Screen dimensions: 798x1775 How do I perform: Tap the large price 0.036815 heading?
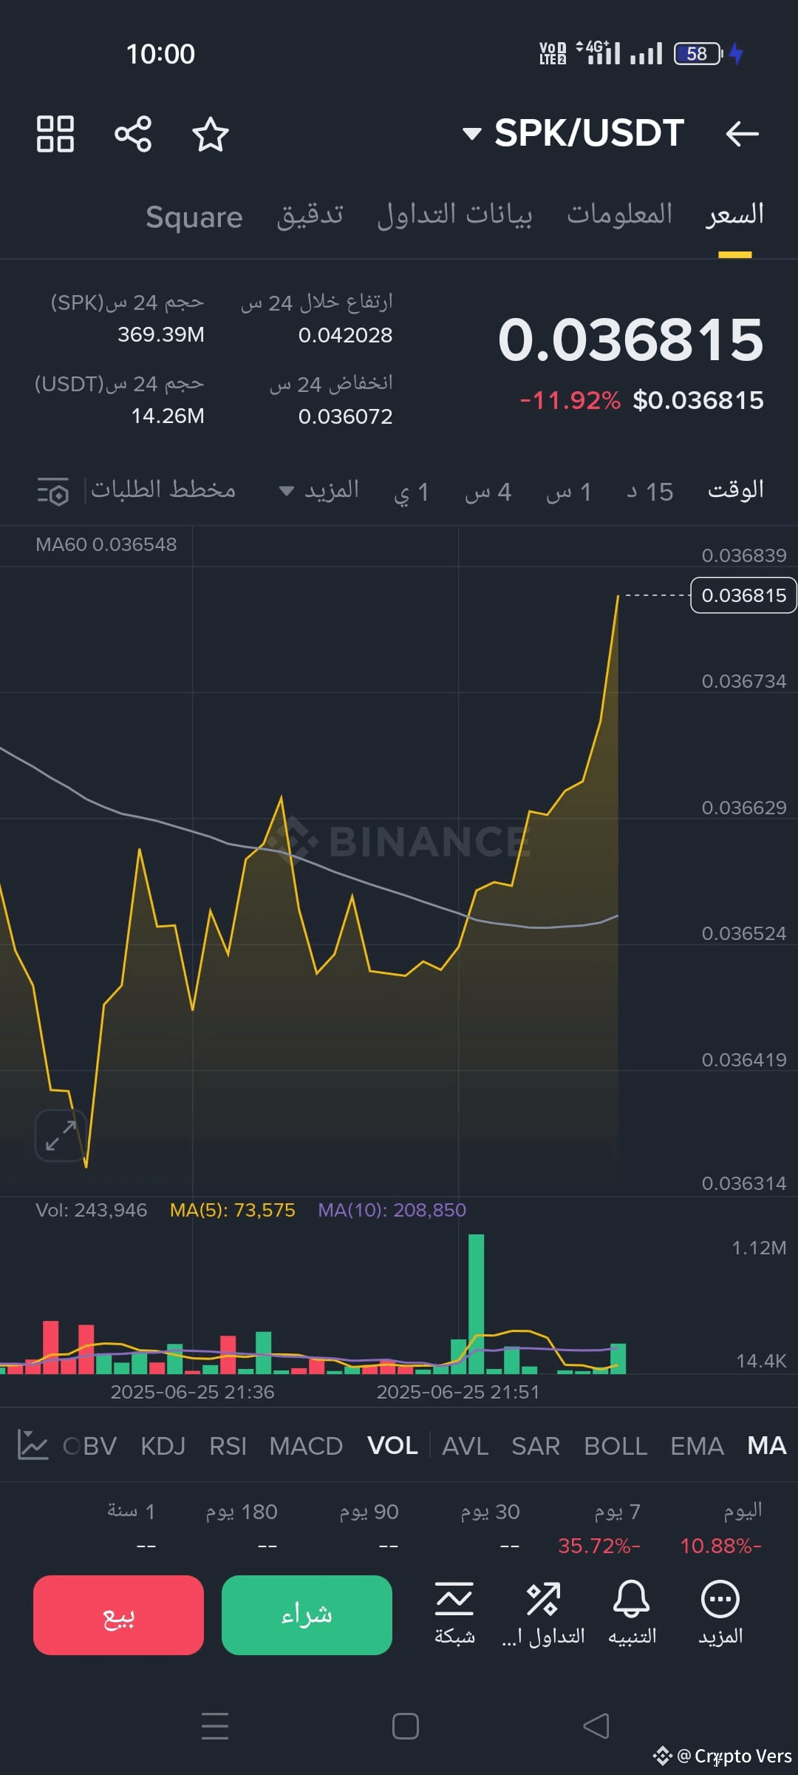[x=630, y=339]
